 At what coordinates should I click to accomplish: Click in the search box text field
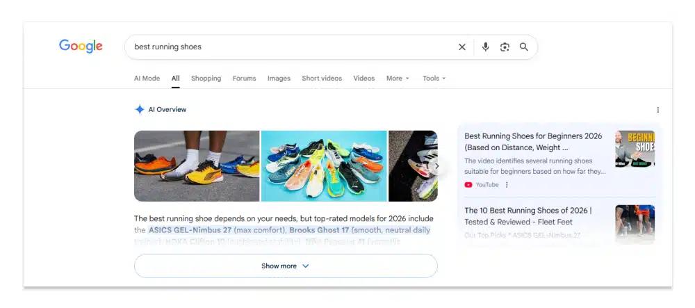coord(293,47)
